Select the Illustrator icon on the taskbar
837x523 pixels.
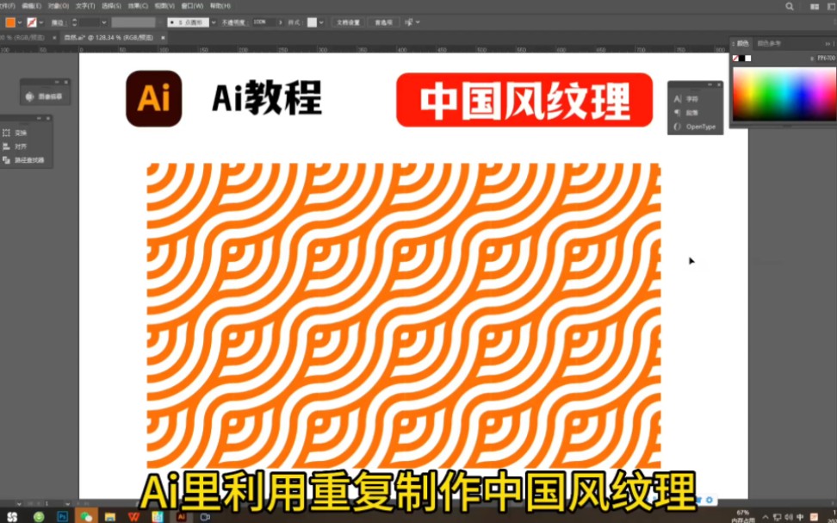181,517
